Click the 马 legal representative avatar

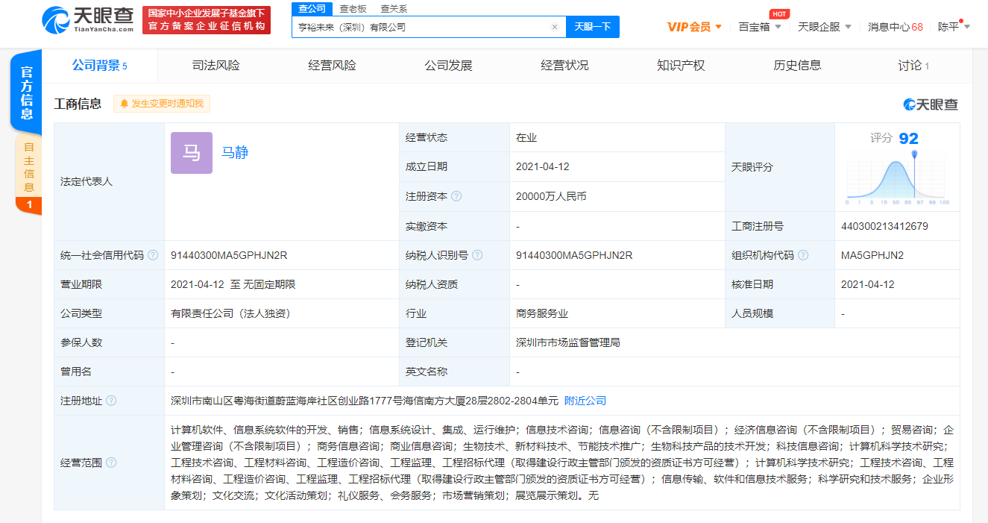pos(192,153)
